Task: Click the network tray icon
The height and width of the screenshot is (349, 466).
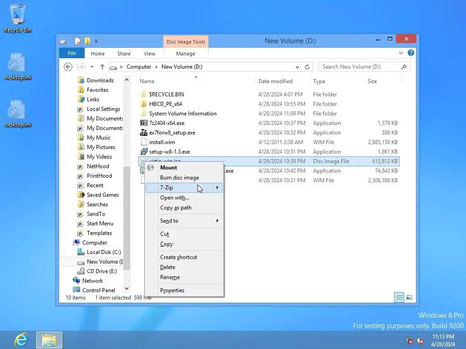Action: point(409,340)
